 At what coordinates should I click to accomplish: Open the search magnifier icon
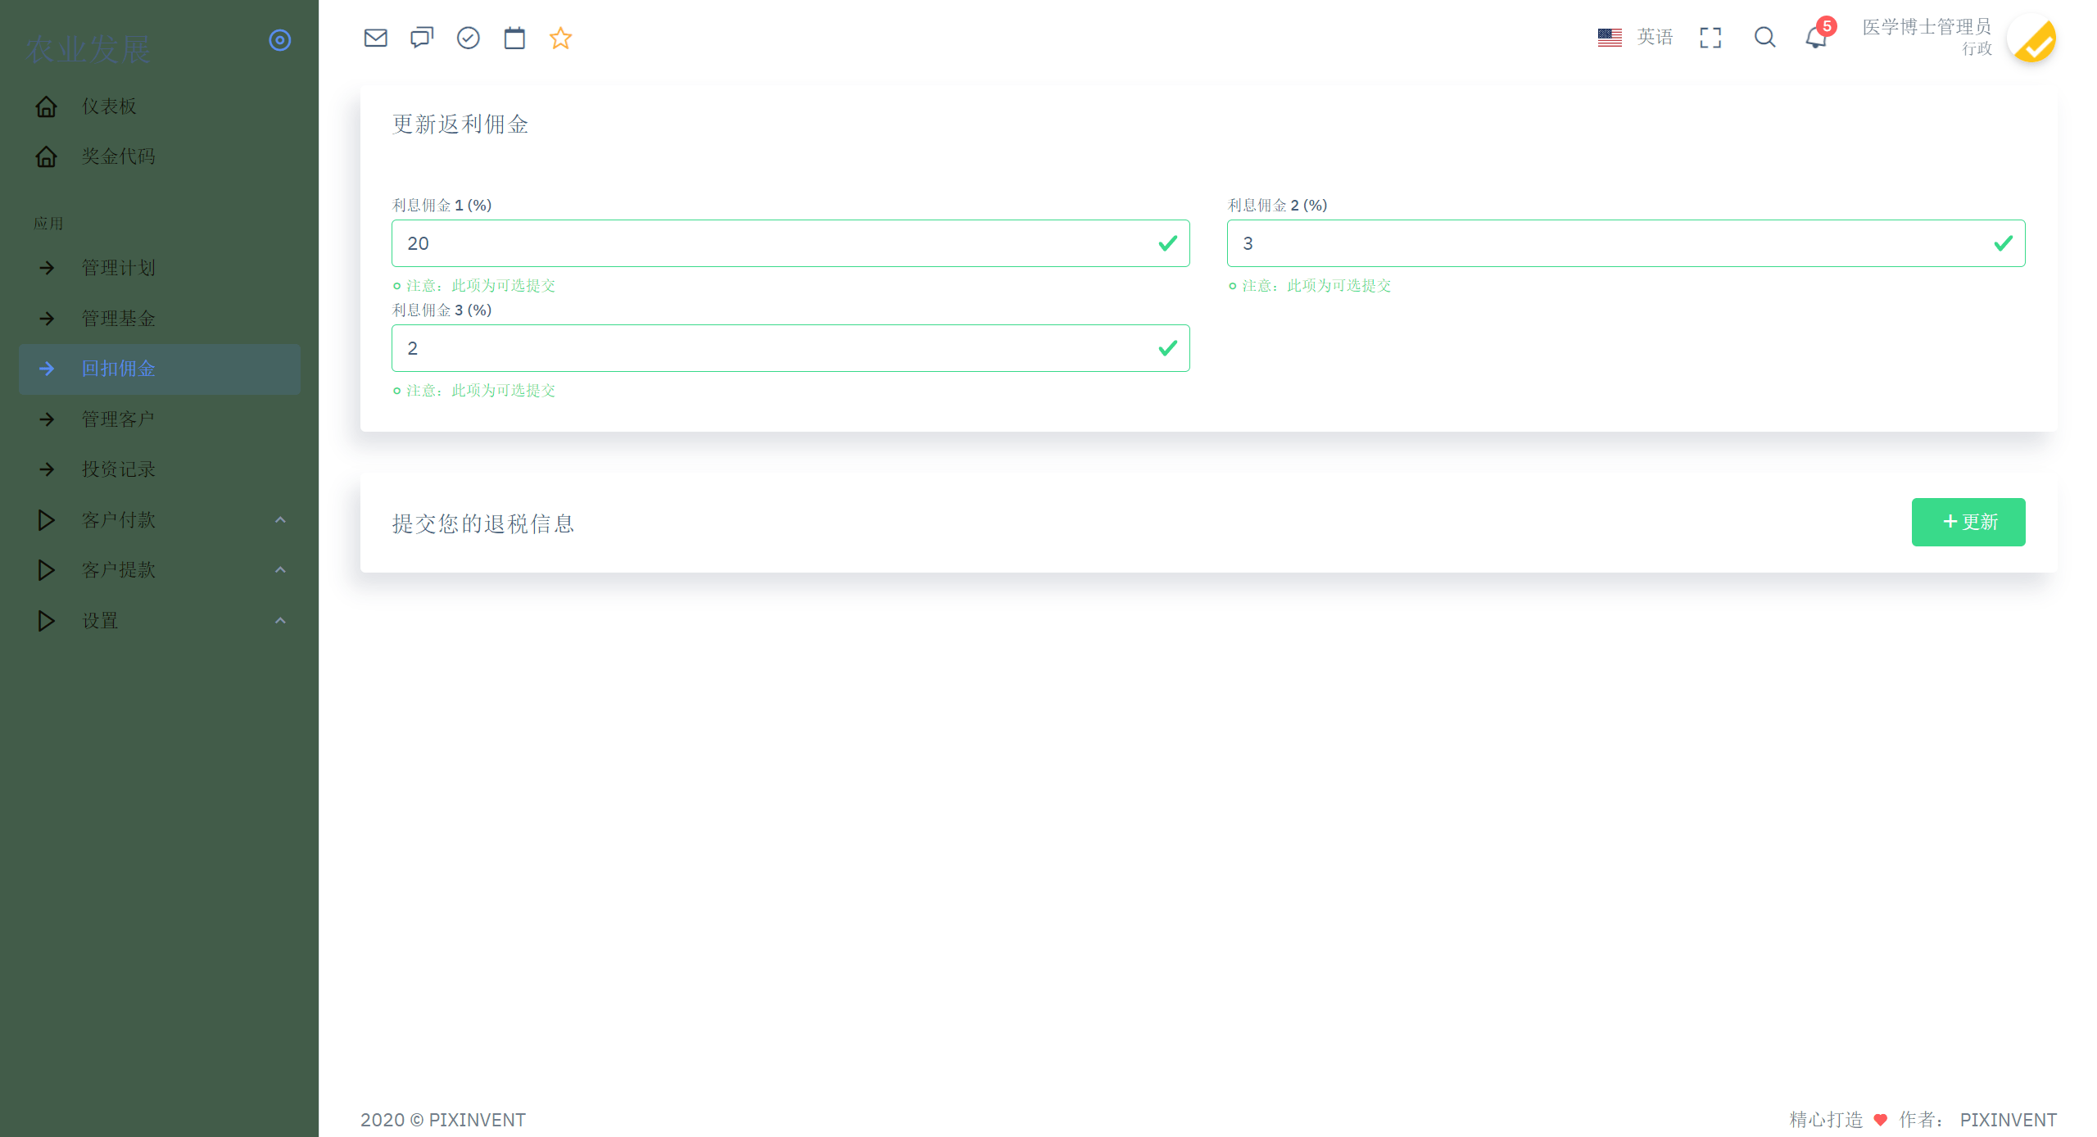[x=1764, y=38]
